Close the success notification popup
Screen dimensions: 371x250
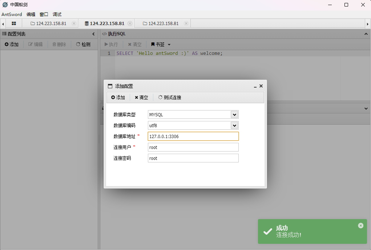pyautogui.click(x=360, y=226)
